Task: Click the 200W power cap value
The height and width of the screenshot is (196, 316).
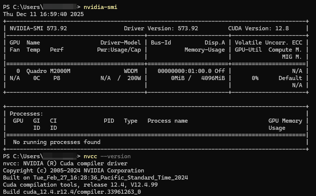Action: pos(134,78)
